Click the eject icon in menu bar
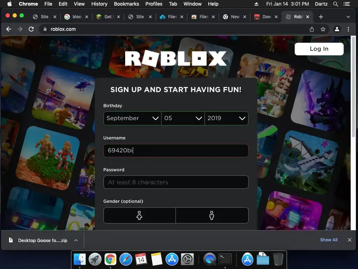The height and width of the screenshot is (269, 358). pos(256,4)
